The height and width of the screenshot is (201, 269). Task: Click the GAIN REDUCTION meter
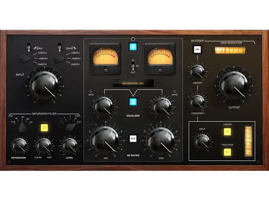coord(230,51)
